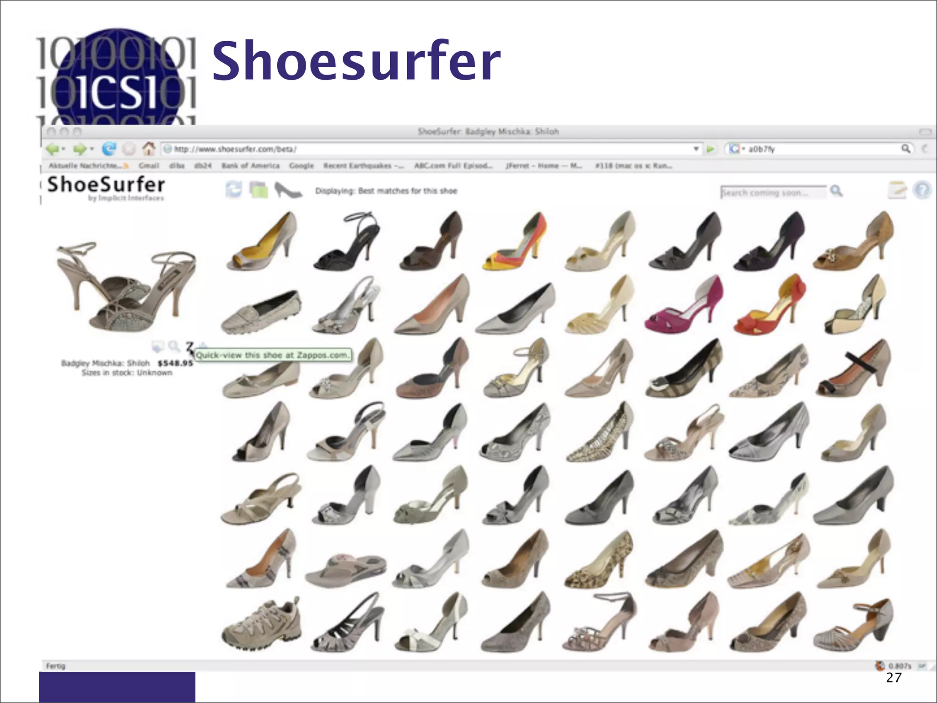Image resolution: width=937 pixels, height=703 pixels.
Task: Open the ABC.com Full Episodes bookmark
Action: pyautogui.click(x=453, y=166)
